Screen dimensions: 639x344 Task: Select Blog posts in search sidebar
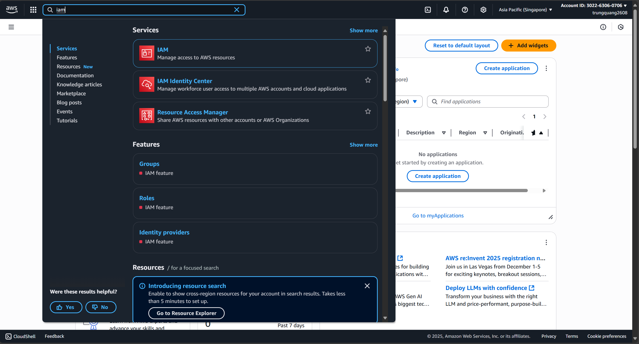69,103
